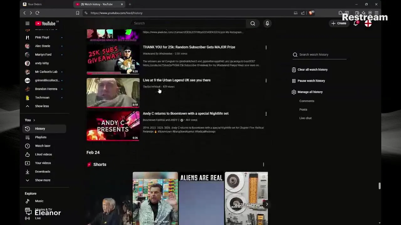The height and width of the screenshot is (225, 401).
Task: Open Martyn Ford subscription channel
Action: tap(44, 54)
